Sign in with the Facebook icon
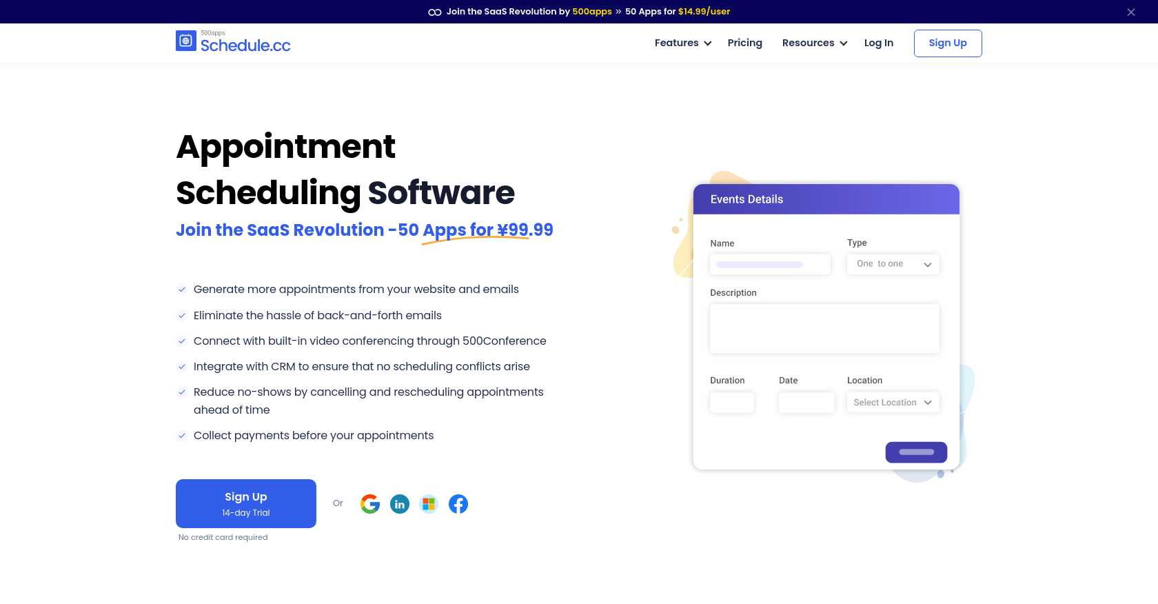The image size is (1158, 604). coord(458,504)
